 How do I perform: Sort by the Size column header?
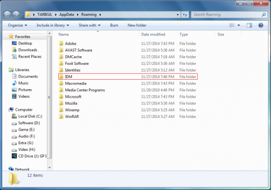(x=221, y=35)
